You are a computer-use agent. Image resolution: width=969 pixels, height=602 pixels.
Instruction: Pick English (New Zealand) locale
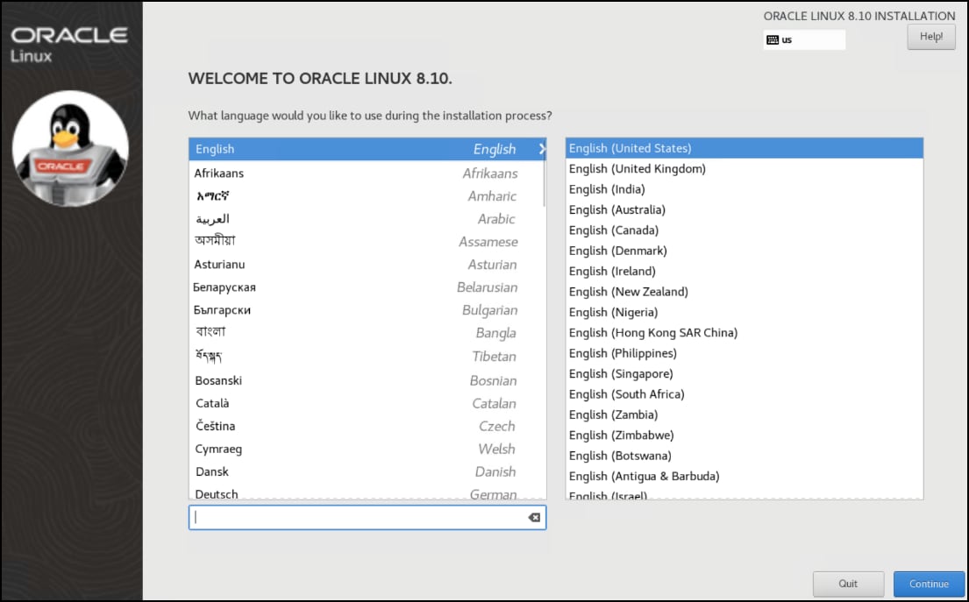coord(744,292)
